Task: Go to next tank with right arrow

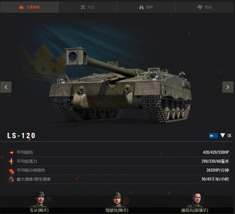Action: [228, 87]
